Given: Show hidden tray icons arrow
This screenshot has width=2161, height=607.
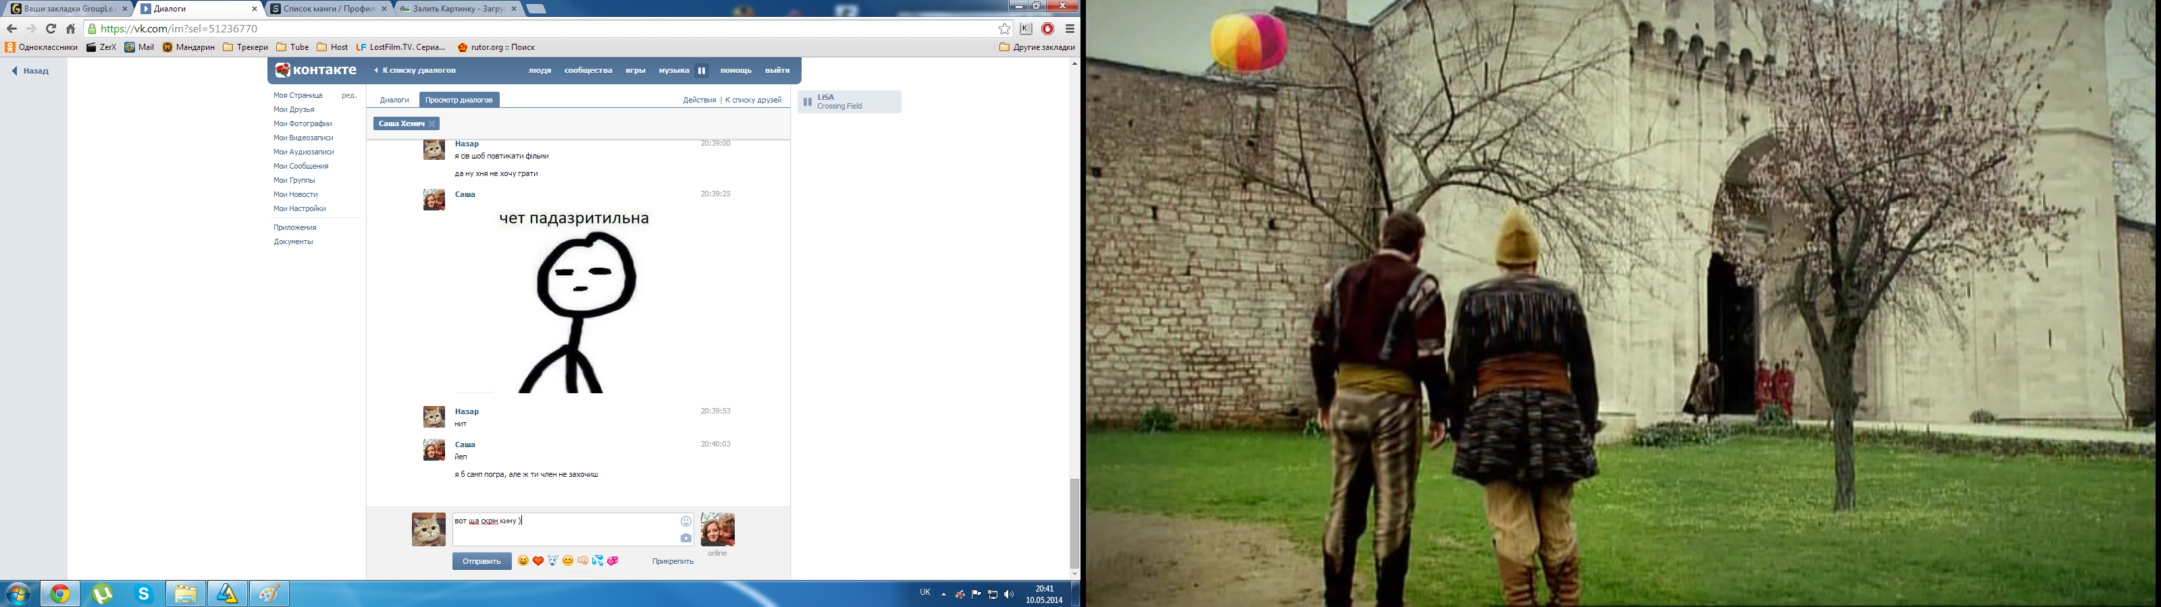Looking at the screenshot, I should point(944,594).
